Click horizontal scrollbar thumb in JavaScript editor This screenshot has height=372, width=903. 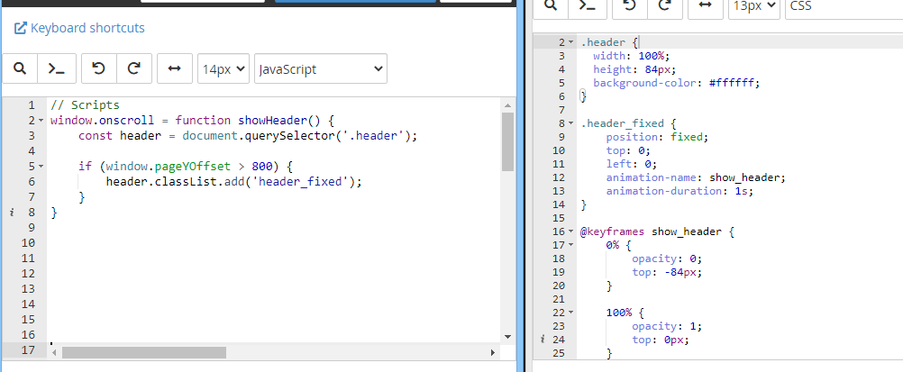pyautogui.click(x=144, y=352)
